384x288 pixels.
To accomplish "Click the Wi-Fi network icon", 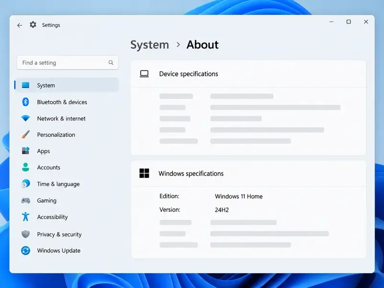I will (25, 118).
